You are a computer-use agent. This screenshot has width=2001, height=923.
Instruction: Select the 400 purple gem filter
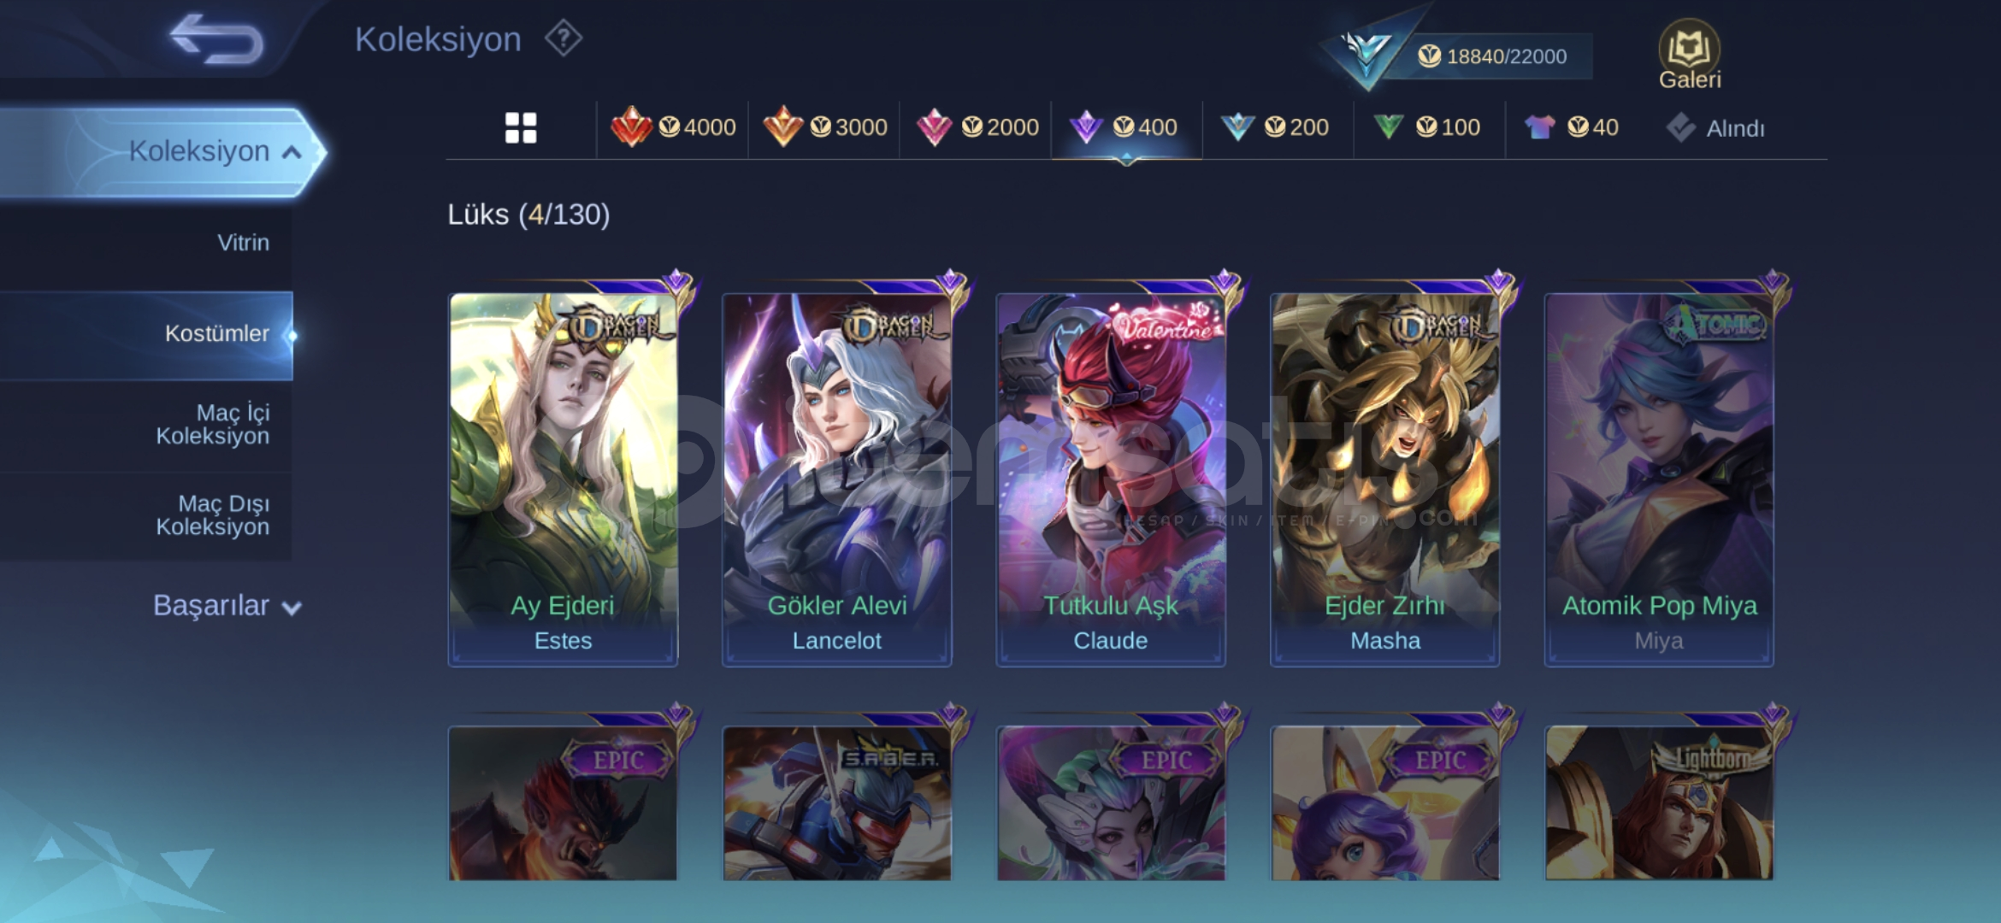[1124, 127]
